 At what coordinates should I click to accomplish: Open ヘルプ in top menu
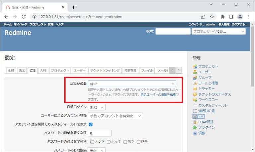click(x=59, y=24)
